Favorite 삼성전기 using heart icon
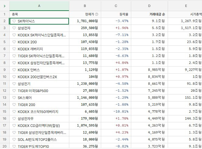202x149 pixels. (14, 84)
